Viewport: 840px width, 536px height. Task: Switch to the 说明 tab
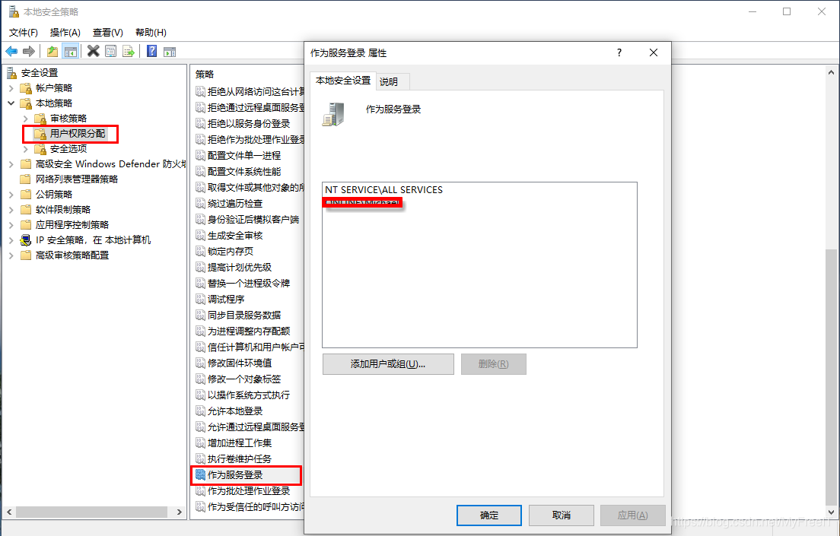click(x=390, y=81)
